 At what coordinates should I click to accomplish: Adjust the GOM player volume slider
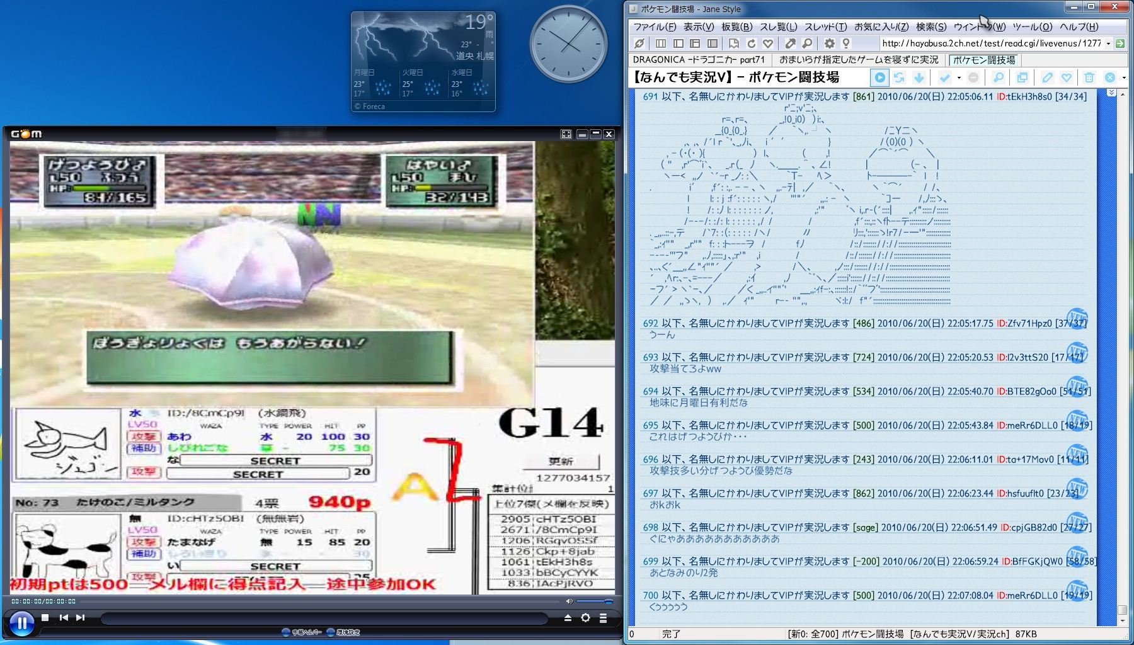point(595,602)
